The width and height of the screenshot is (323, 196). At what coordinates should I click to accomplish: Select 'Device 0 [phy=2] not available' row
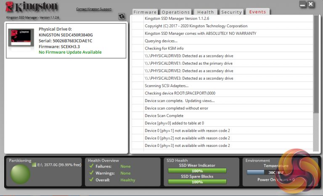(222, 138)
